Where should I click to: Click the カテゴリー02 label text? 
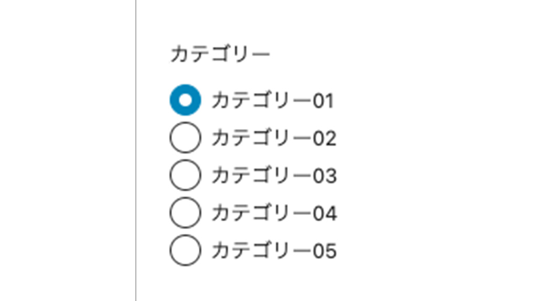click(x=274, y=138)
